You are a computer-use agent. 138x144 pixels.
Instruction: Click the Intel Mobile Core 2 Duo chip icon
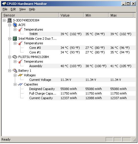point(15,39)
